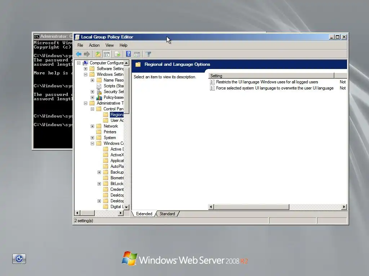The height and width of the screenshot is (276, 369).
Task: Click the Security Settings lock icon
Action: coord(99,92)
